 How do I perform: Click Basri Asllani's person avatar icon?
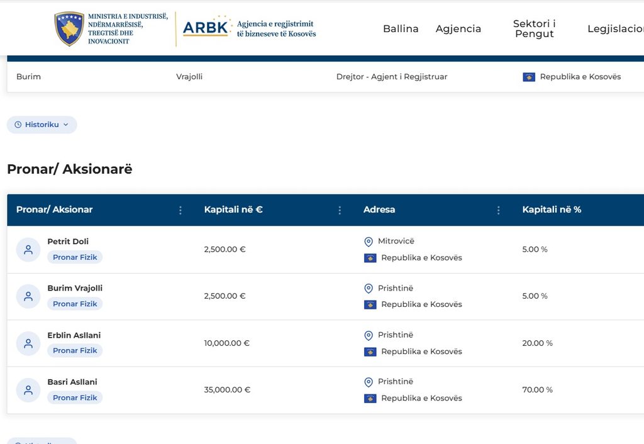[x=28, y=390]
